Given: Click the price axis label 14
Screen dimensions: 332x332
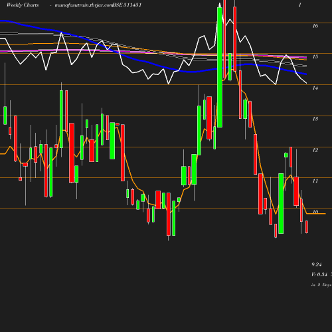Looking at the screenshot, I should click(x=315, y=88).
